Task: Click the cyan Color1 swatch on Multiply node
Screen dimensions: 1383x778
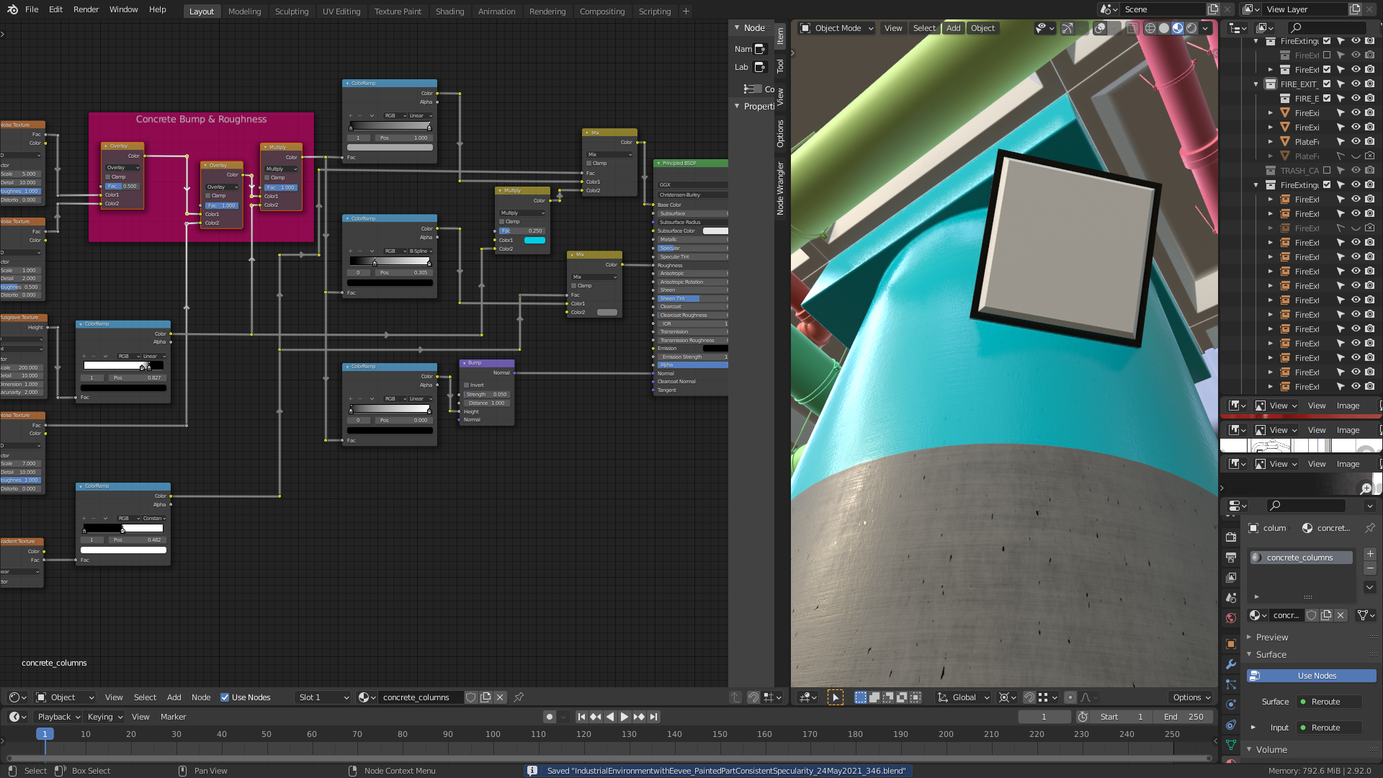Action: [x=534, y=241]
